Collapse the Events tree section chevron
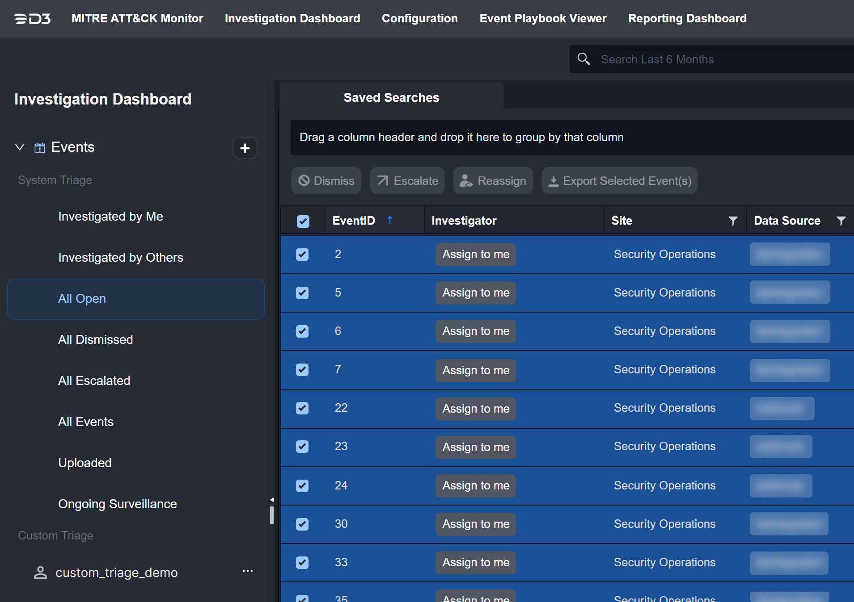This screenshot has width=854, height=602. point(20,147)
